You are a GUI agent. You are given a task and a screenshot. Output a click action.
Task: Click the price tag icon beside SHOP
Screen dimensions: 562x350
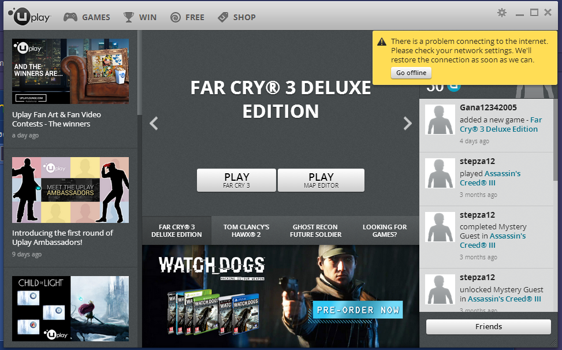[x=223, y=17]
